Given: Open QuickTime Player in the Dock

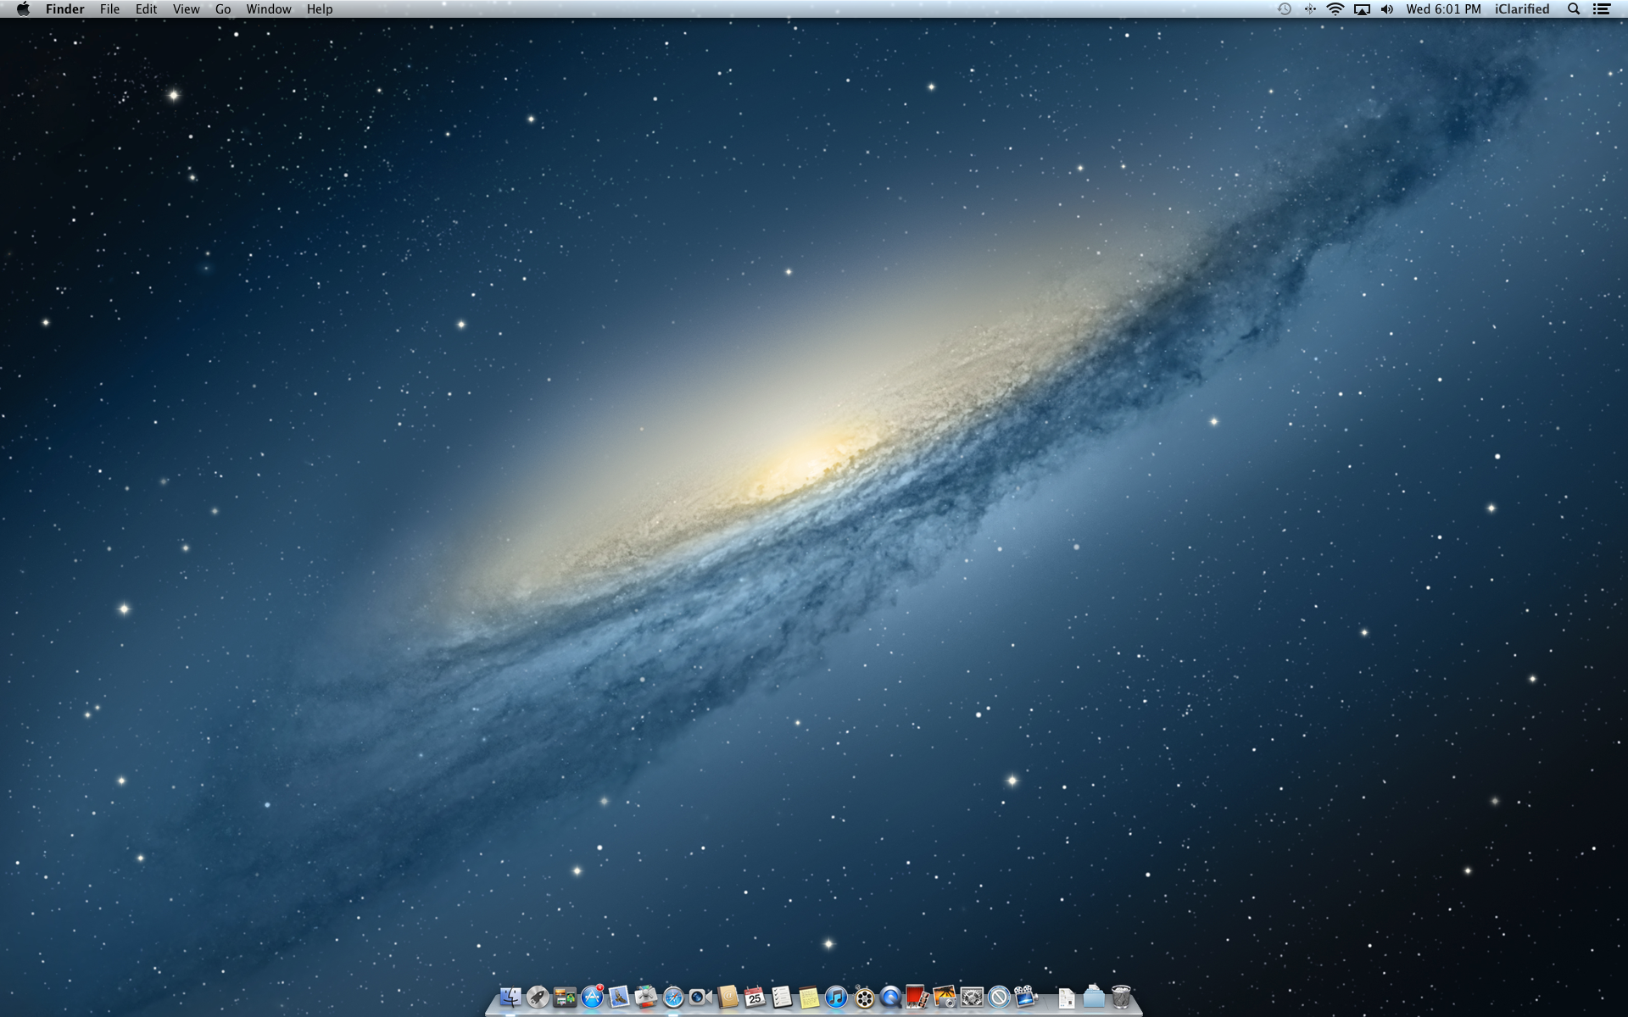Looking at the screenshot, I should [890, 998].
